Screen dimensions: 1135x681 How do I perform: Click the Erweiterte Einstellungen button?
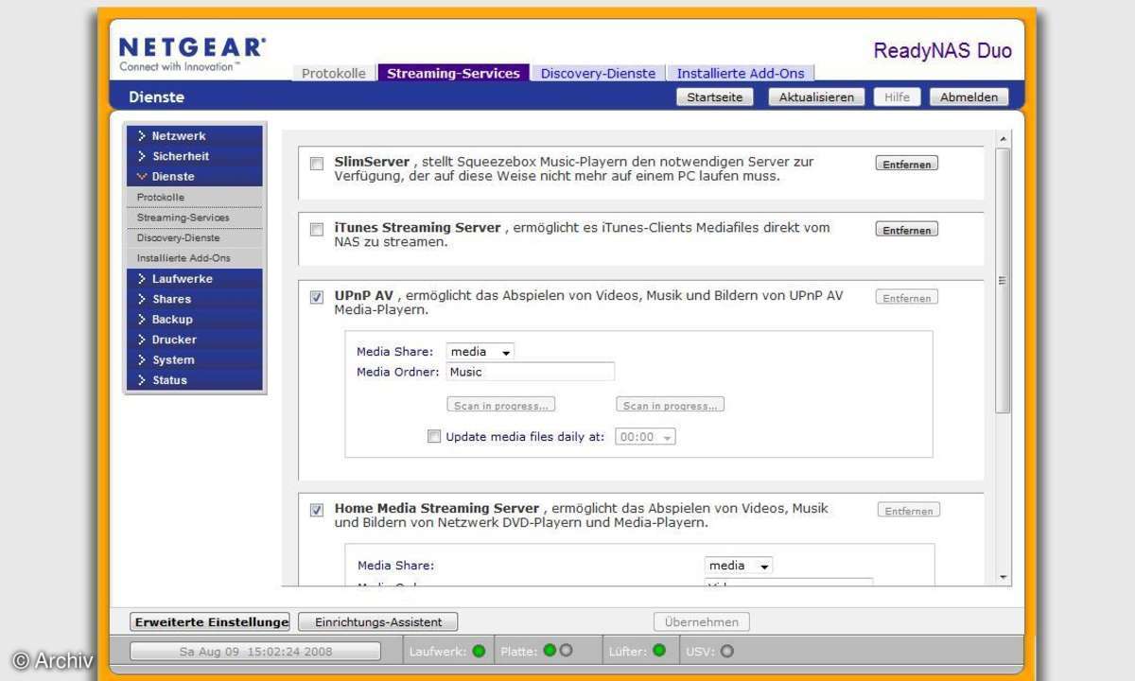[210, 621]
